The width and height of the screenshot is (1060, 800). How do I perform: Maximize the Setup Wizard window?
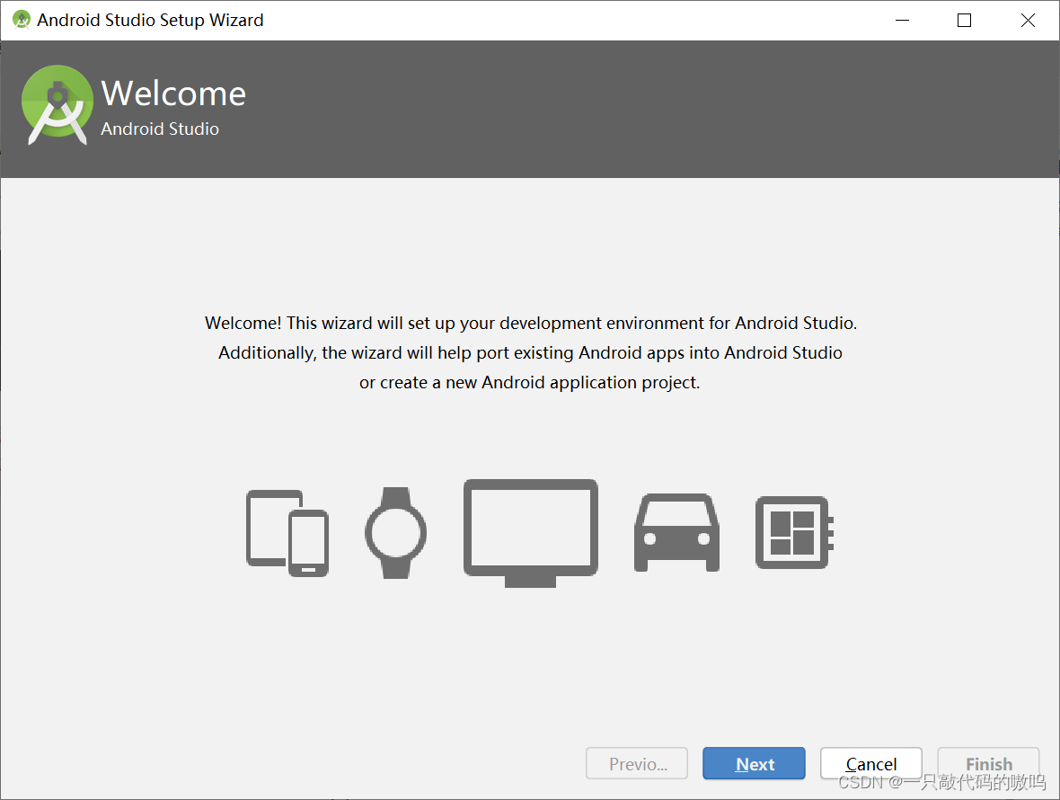(x=964, y=21)
